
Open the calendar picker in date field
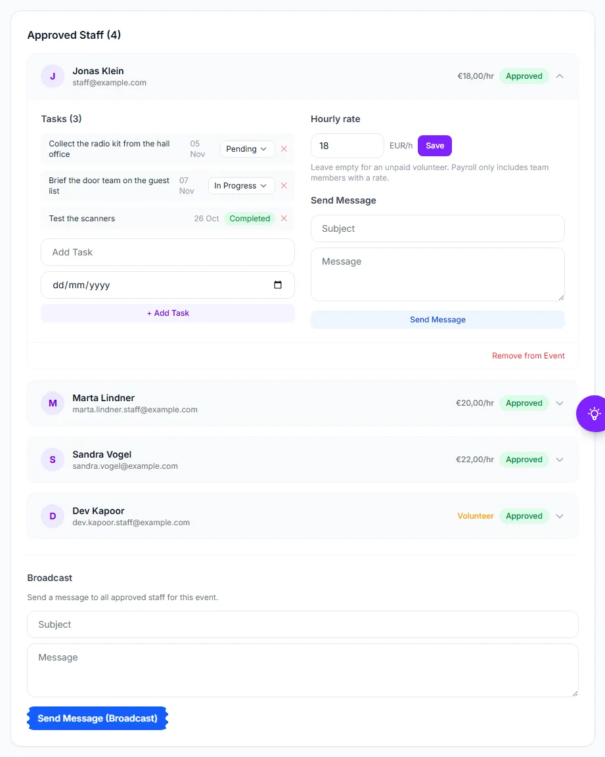[x=278, y=285]
